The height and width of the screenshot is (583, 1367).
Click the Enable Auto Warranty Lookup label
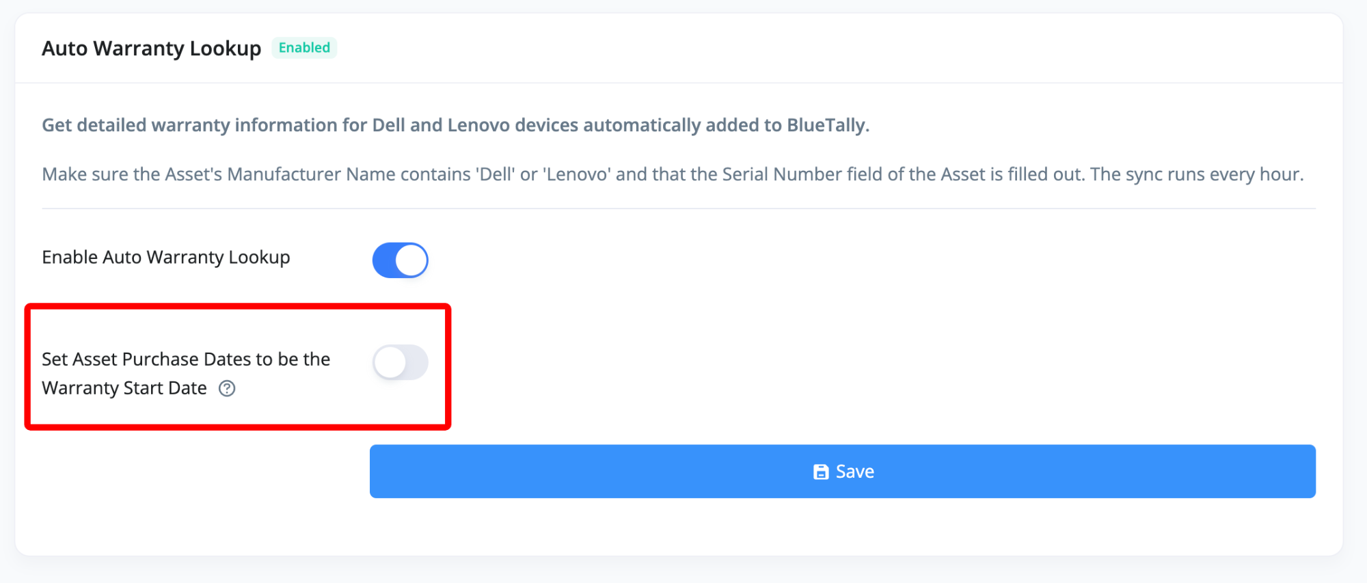(165, 258)
